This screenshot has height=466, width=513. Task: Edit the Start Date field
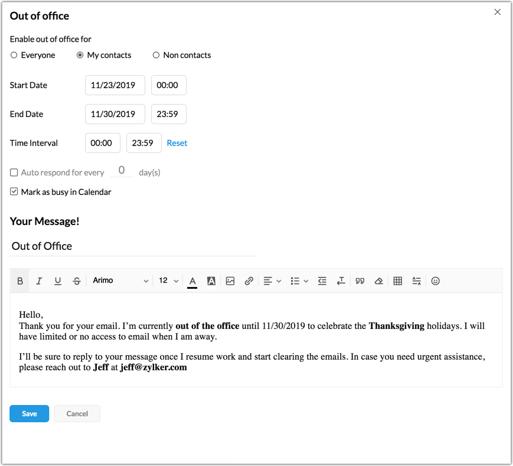click(x=115, y=85)
